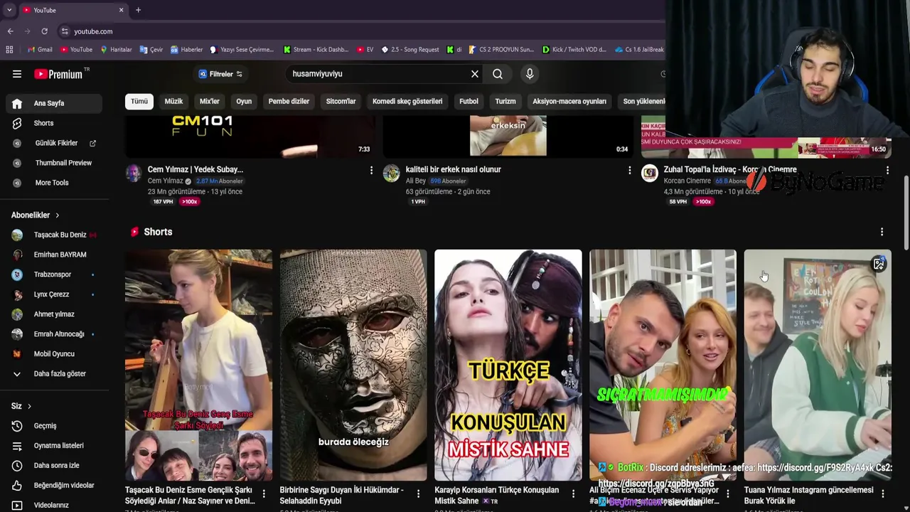Expand the Abonelikler section
Image resolution: width=910 pixels, height=512 pixels.
[x=36, y=215]
